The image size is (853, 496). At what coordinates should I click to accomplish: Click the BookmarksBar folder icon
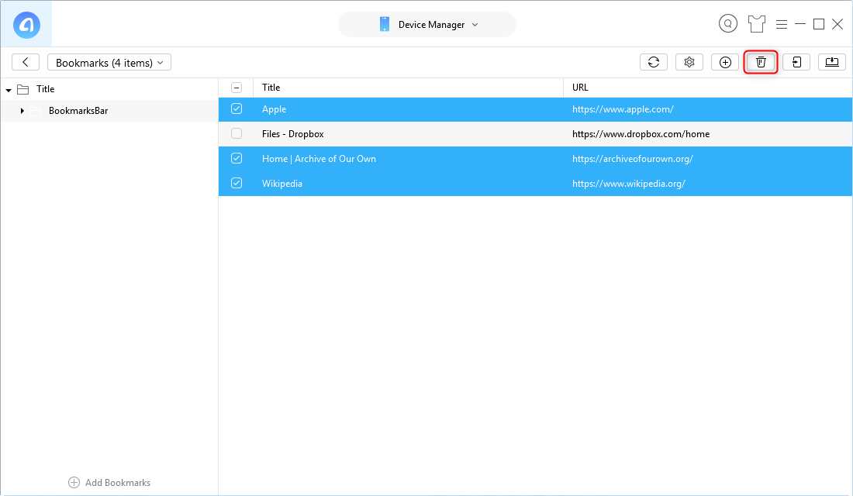[x=36, y=111]
